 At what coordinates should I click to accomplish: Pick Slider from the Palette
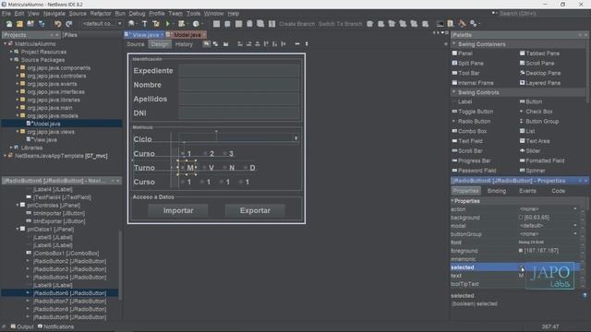pyautogui.click(x=529, y=150)
